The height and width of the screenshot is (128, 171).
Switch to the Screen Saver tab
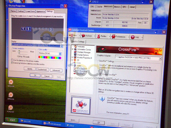click(30, 11)
